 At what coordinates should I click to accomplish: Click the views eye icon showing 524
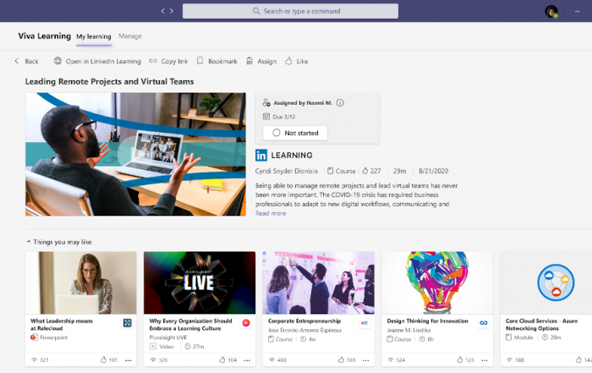click(391, 360)
